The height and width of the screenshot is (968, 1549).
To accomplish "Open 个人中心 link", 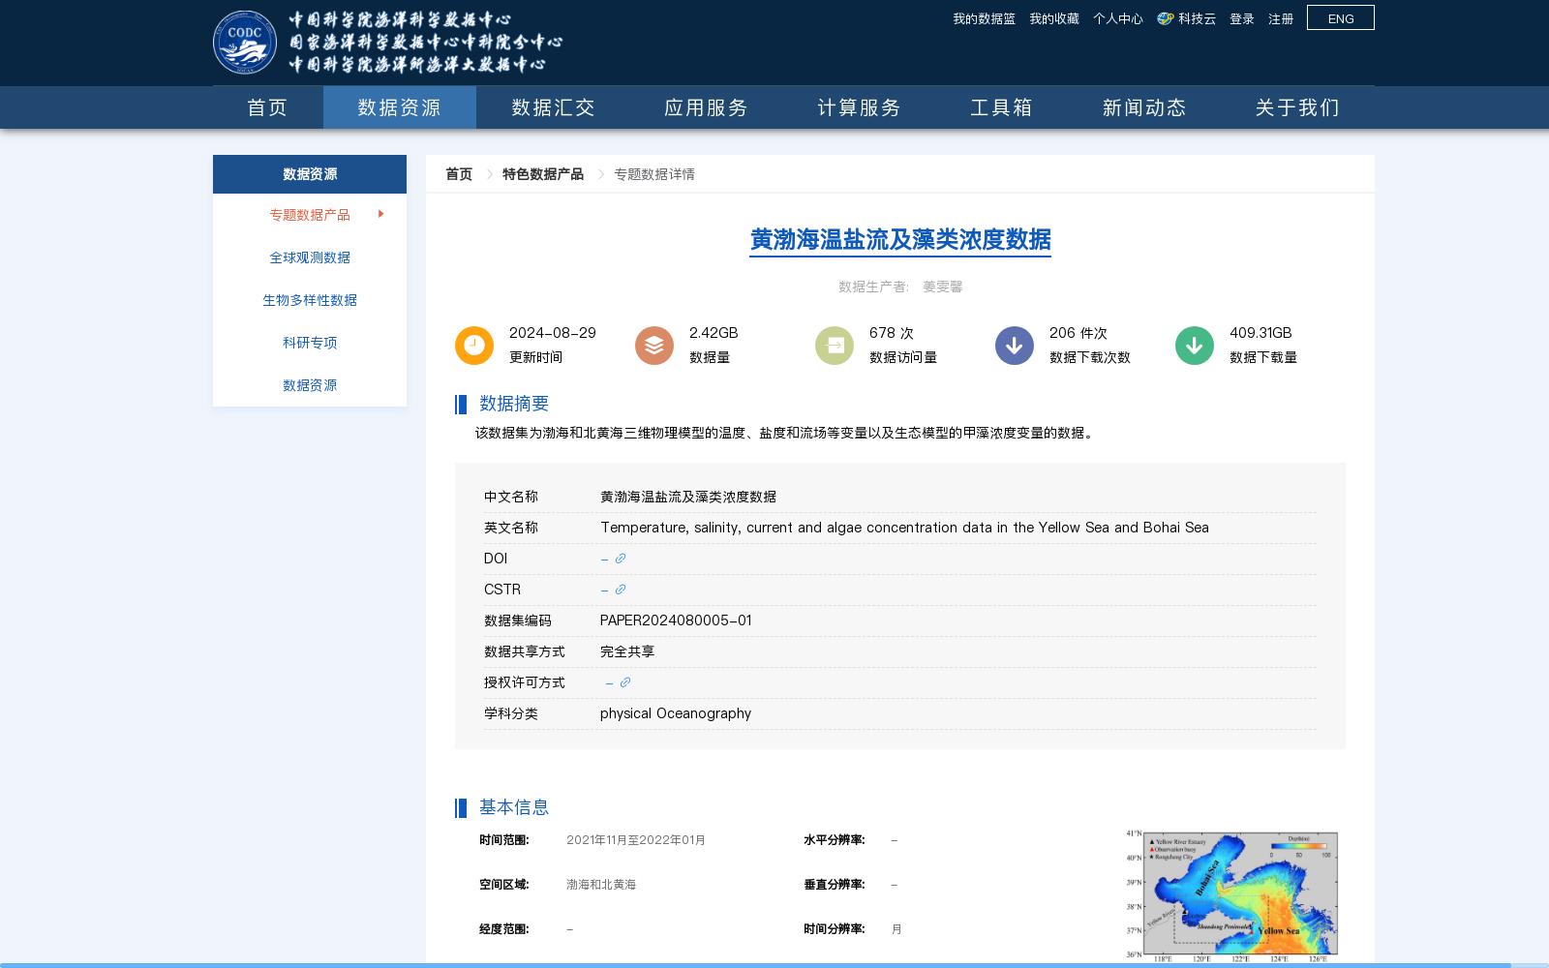I will pyautogui.click(x=1118, y=19).
